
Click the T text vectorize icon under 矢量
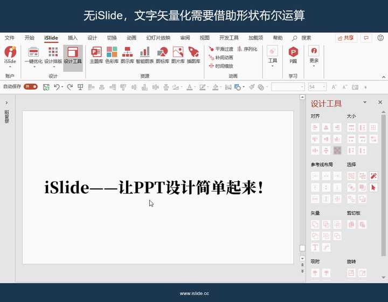315,247
